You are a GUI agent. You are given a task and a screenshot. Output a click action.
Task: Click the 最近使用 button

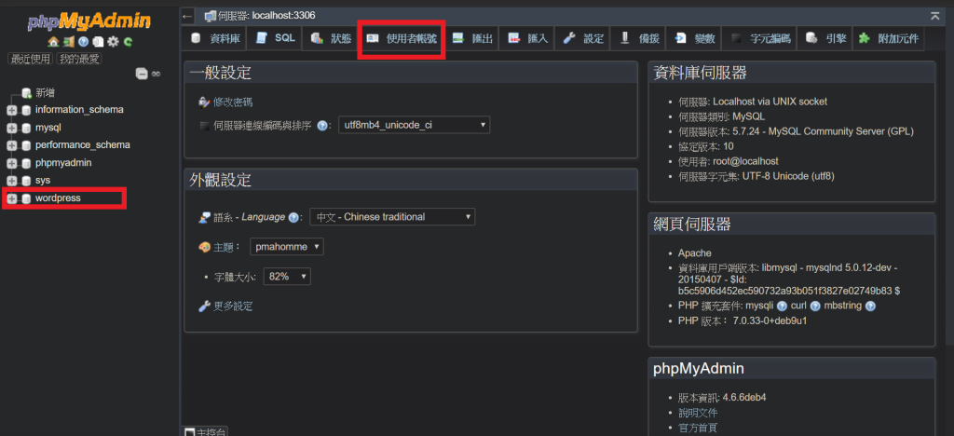click(29, 59)
